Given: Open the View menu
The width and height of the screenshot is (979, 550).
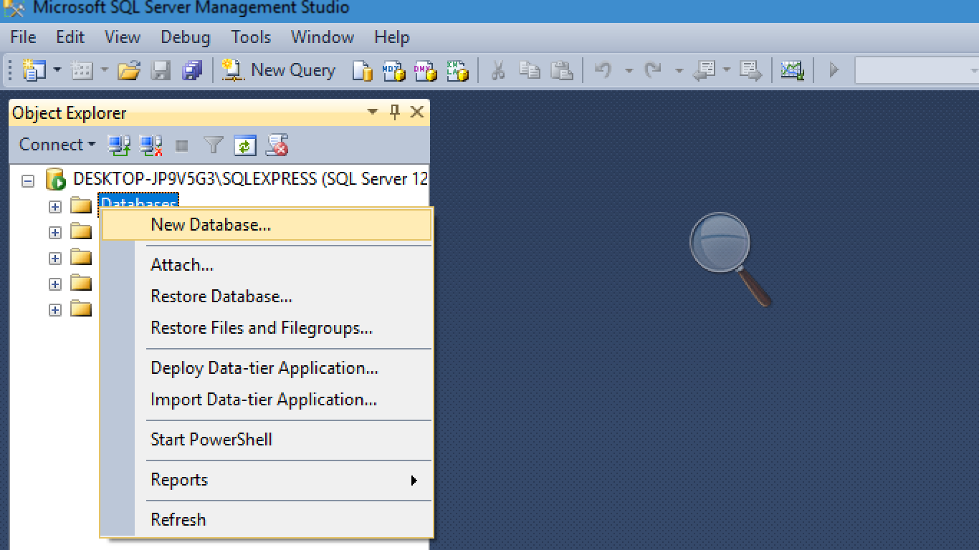Looking at the screenshot, I should pyautogui.click(x=123, y=37).
